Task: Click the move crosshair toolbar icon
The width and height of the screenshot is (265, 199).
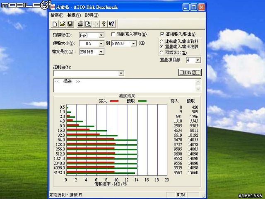Action: click(96, 24)
